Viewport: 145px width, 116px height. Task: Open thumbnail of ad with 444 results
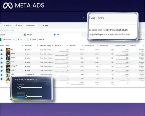[x=8, y=50]
